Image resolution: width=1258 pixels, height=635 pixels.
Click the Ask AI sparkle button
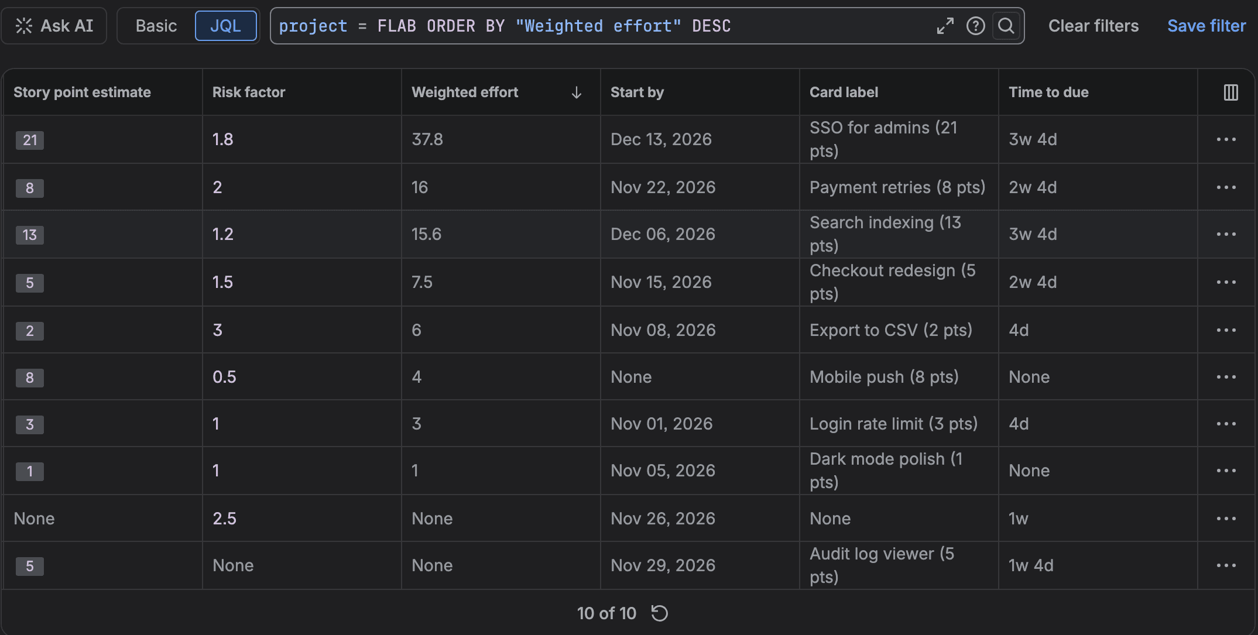[x=54, y=26]
